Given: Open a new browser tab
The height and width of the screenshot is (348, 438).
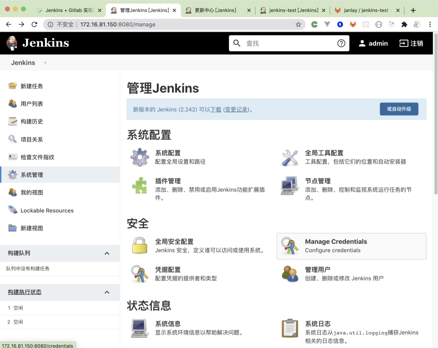Looking at the screenshot, I should (413, 10).
